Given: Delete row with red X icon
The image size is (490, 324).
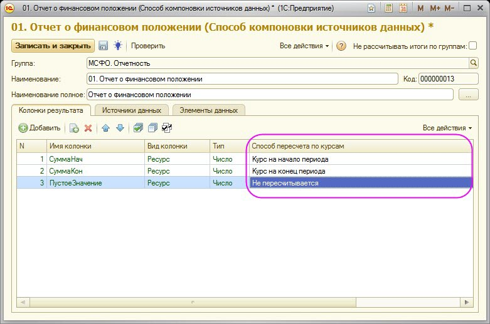Looking at the screenshot, I should point(88,128).
